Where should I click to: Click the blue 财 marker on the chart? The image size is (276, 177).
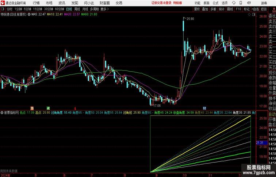[204, 108]
